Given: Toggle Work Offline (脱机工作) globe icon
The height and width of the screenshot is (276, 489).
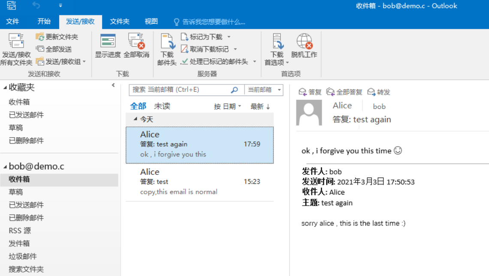Looking at the screenshot, I should coord(304,42).
